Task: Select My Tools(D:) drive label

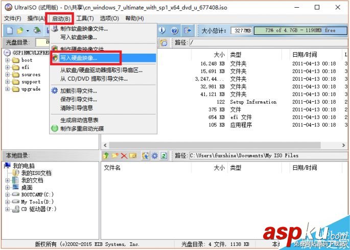Action: point(37,202)
